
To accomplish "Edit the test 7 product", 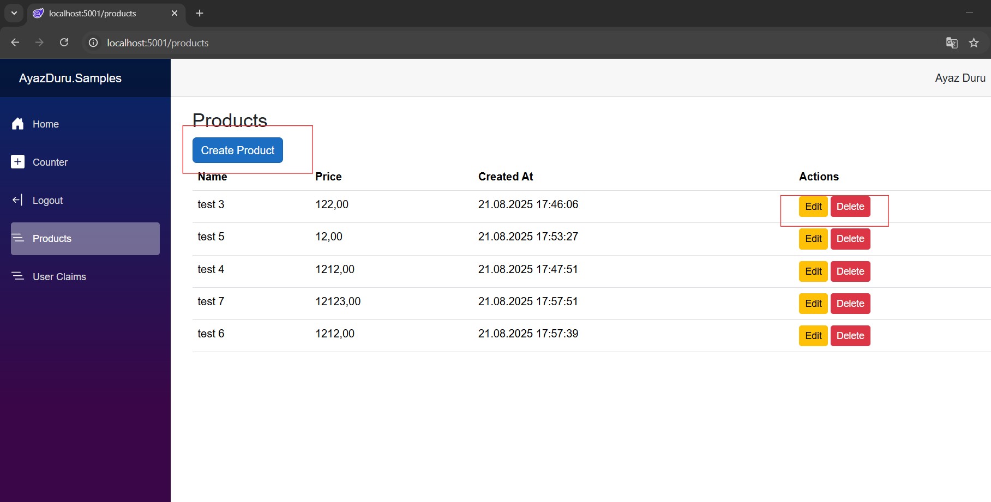I will coord(813,304).
